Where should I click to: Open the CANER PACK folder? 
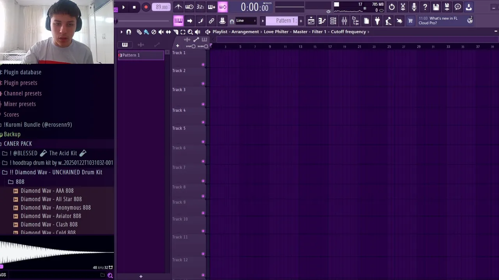pos(18,143)
